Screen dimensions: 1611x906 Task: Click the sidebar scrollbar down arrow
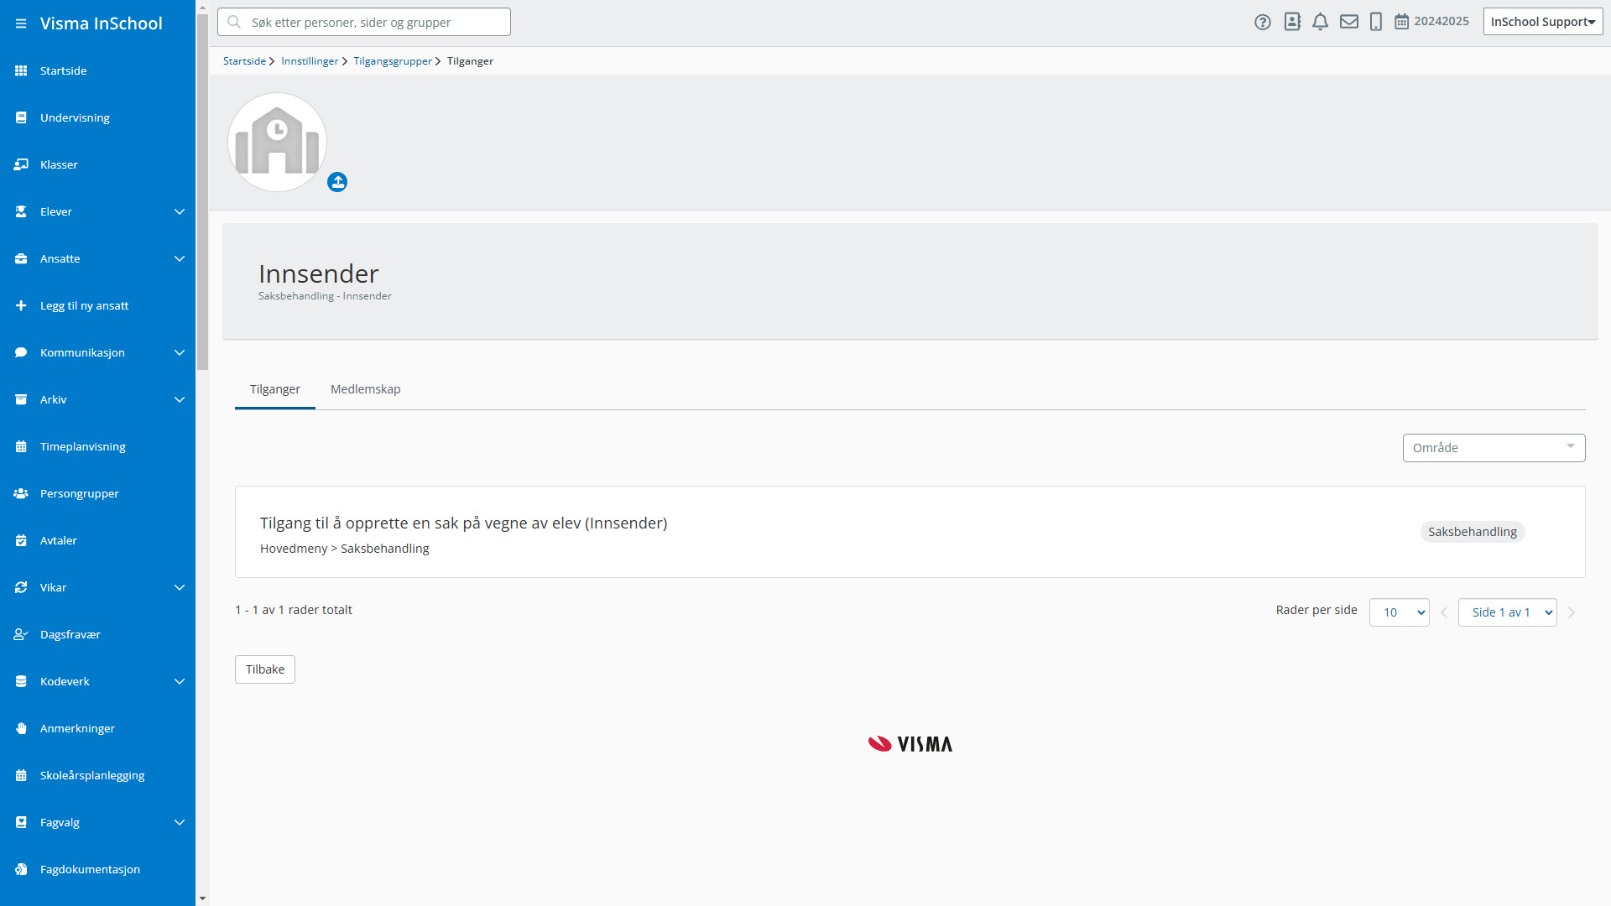(x=202, y=898)
